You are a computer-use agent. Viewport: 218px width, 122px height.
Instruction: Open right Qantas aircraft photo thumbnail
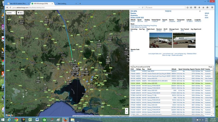point(184,40)
